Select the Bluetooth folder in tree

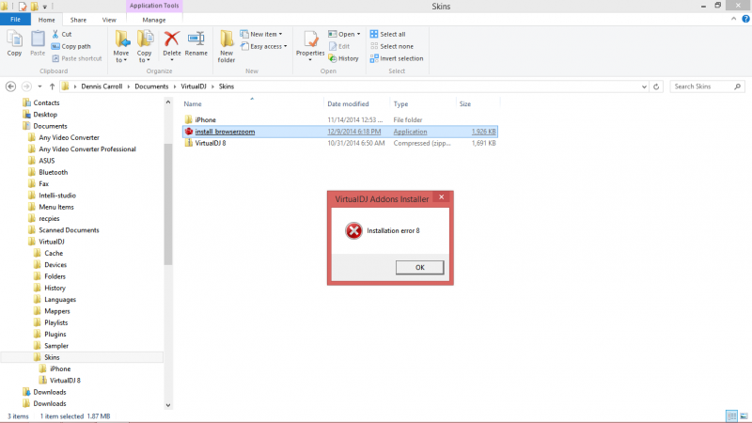pos(54,172)
